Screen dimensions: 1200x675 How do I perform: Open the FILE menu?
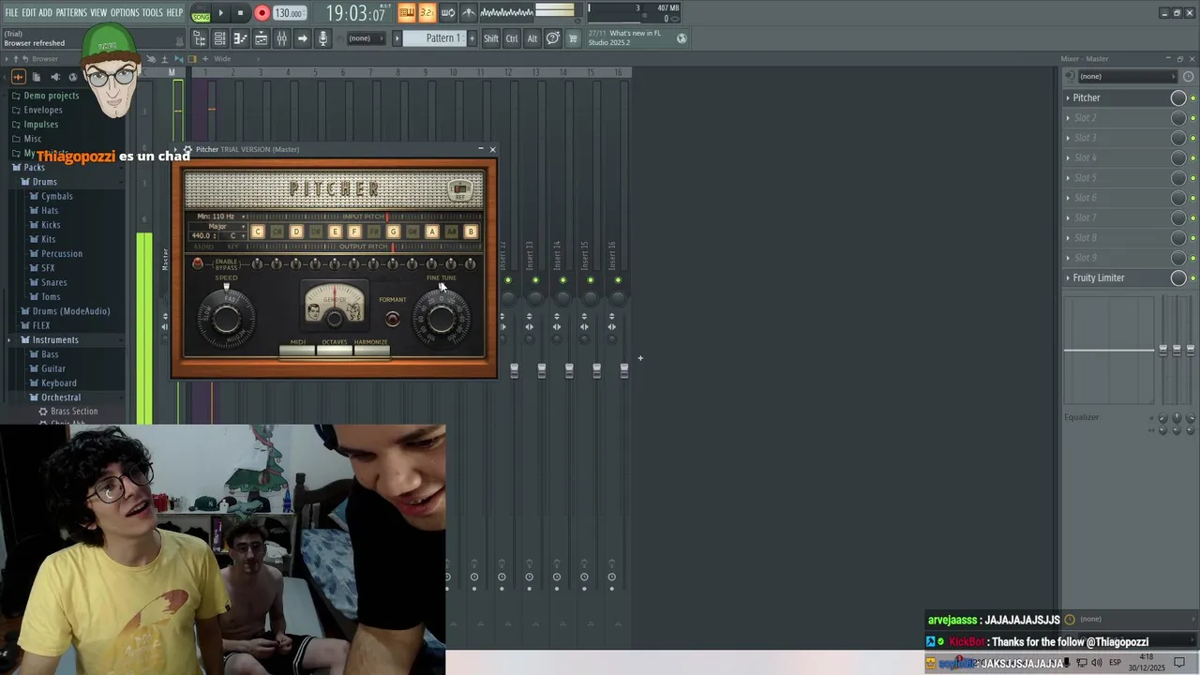tap(12, 13)
